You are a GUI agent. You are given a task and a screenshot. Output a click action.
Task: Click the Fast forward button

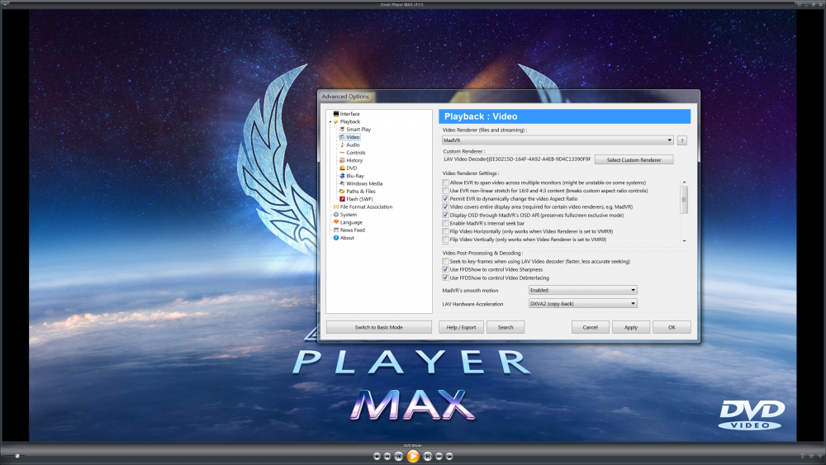click(439, 456)
